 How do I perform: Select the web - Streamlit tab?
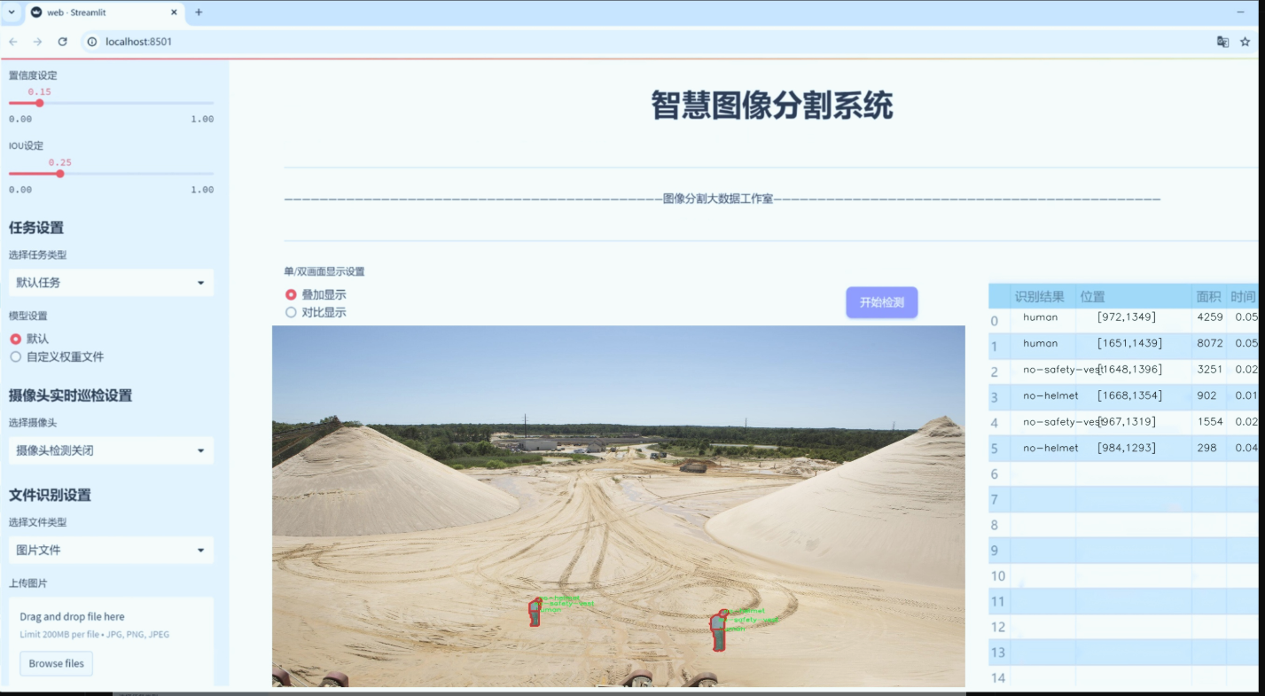coord(103,12)
